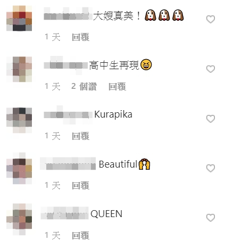Open username beside the Kurapika comment
225x249 pixels.
(x=68, y=115)
